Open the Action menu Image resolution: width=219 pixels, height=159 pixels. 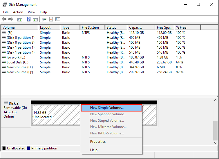point(18,12)
